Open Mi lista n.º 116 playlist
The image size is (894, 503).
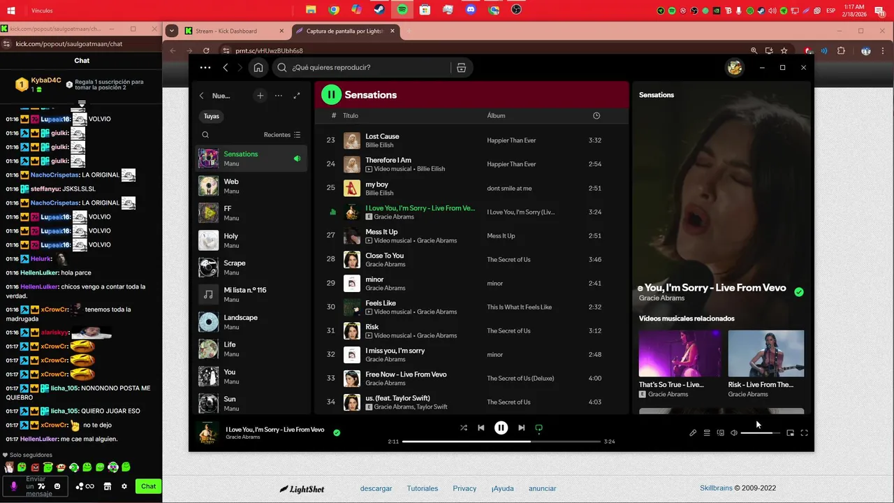251,295
